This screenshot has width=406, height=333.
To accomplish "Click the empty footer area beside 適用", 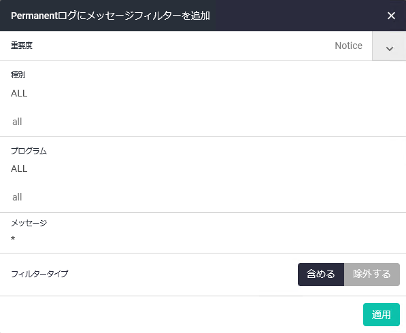I will (182, 315).
